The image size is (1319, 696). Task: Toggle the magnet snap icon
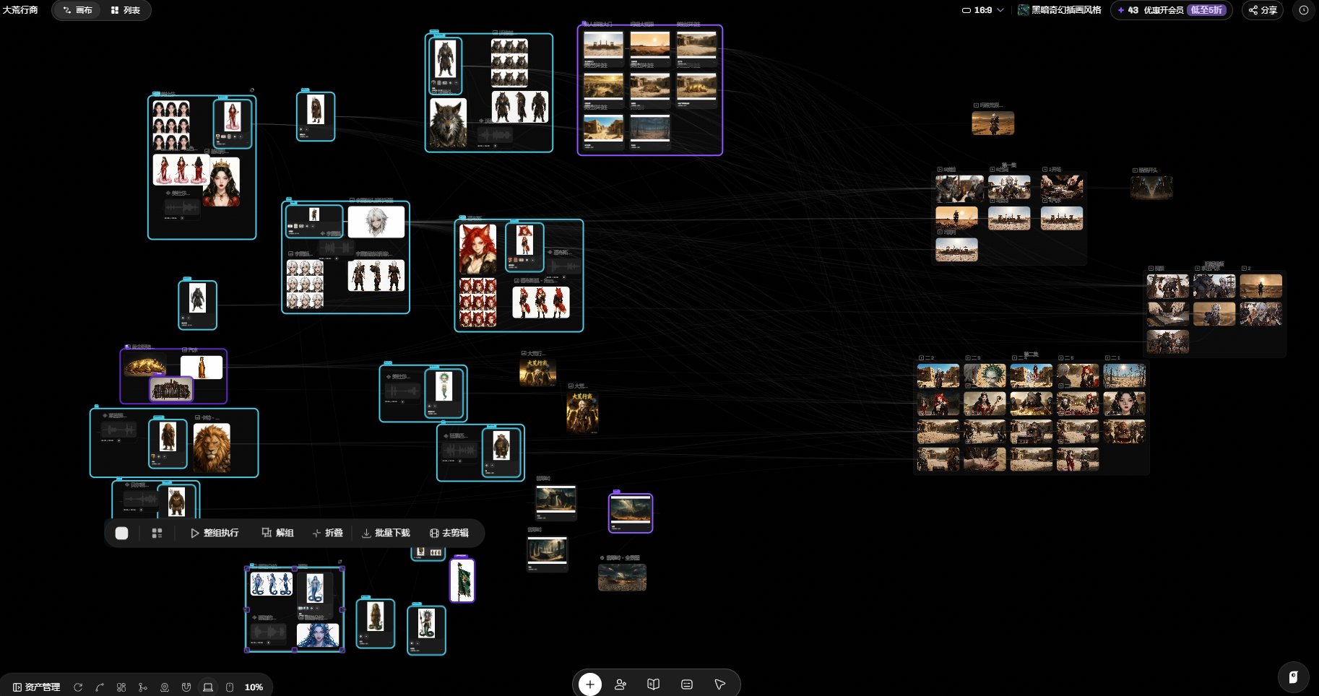click(x=186, y=687)
